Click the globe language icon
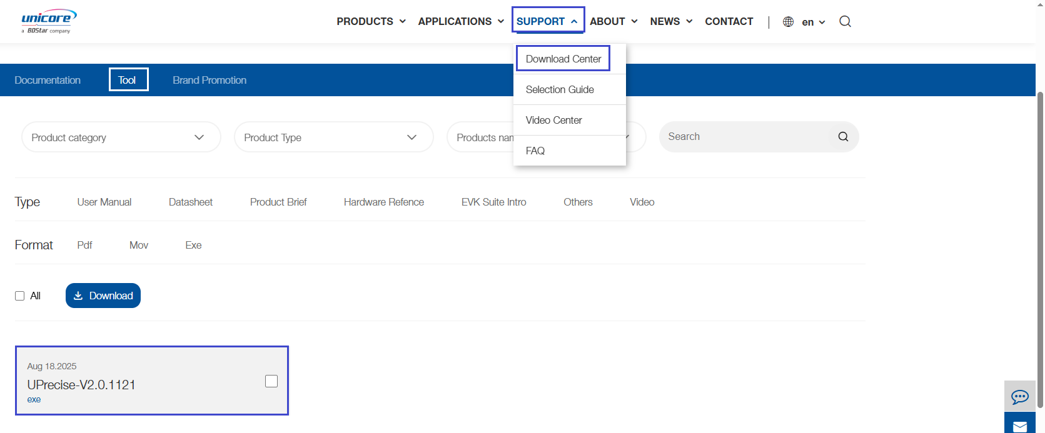This screenshot has height=433, width=1045. 788,22
